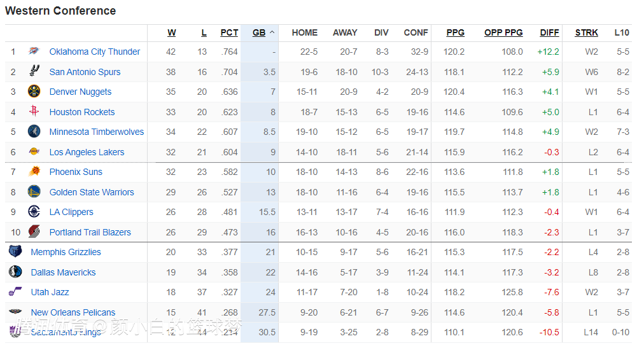The height and width of the screenshot is (348, 637).
Task: Sort by DIFF column header
Action: click(x=549, y=32)
